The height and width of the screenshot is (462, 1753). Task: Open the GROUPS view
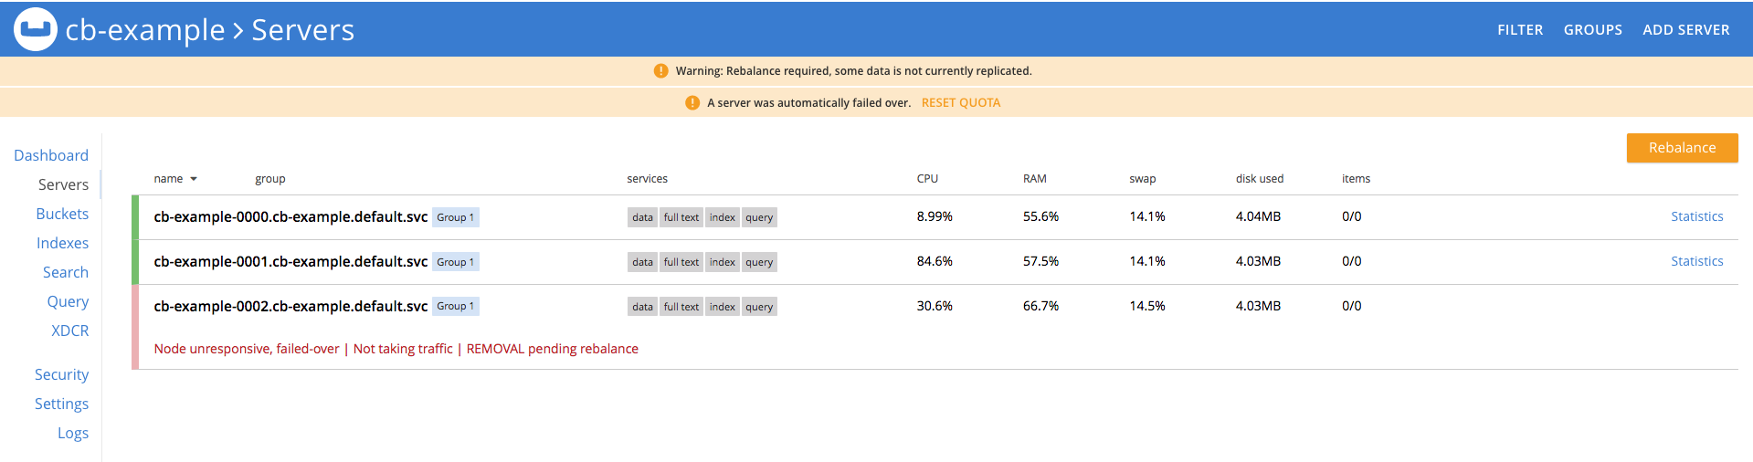pos(1592,30)
